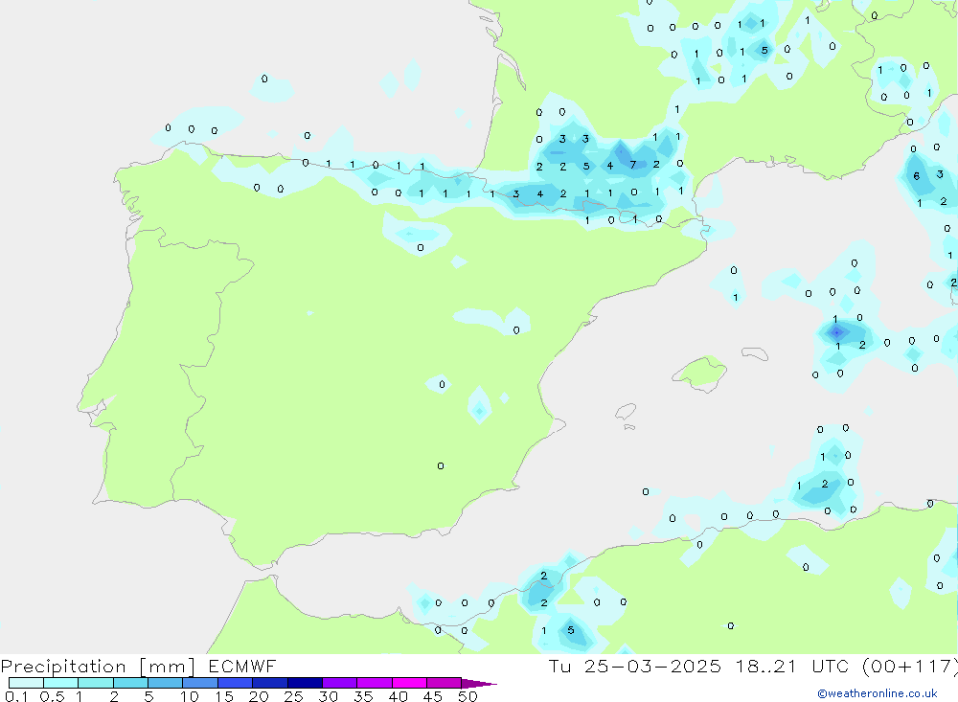This screenshot has width=958, height=702.
Task: Click the legend label '25'
Action: pos(293,696)
